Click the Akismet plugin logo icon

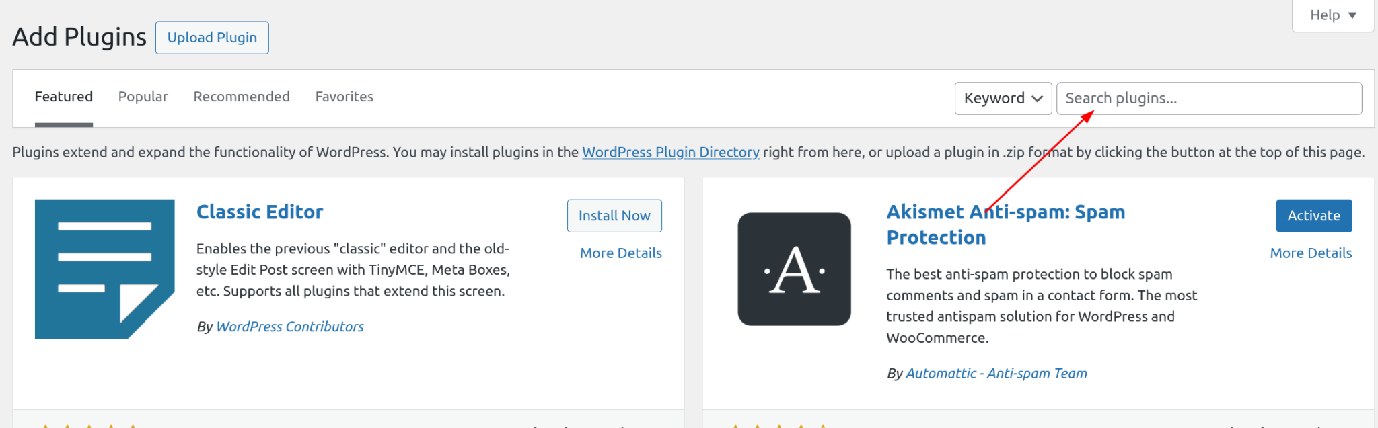click(x=794, y=269)
